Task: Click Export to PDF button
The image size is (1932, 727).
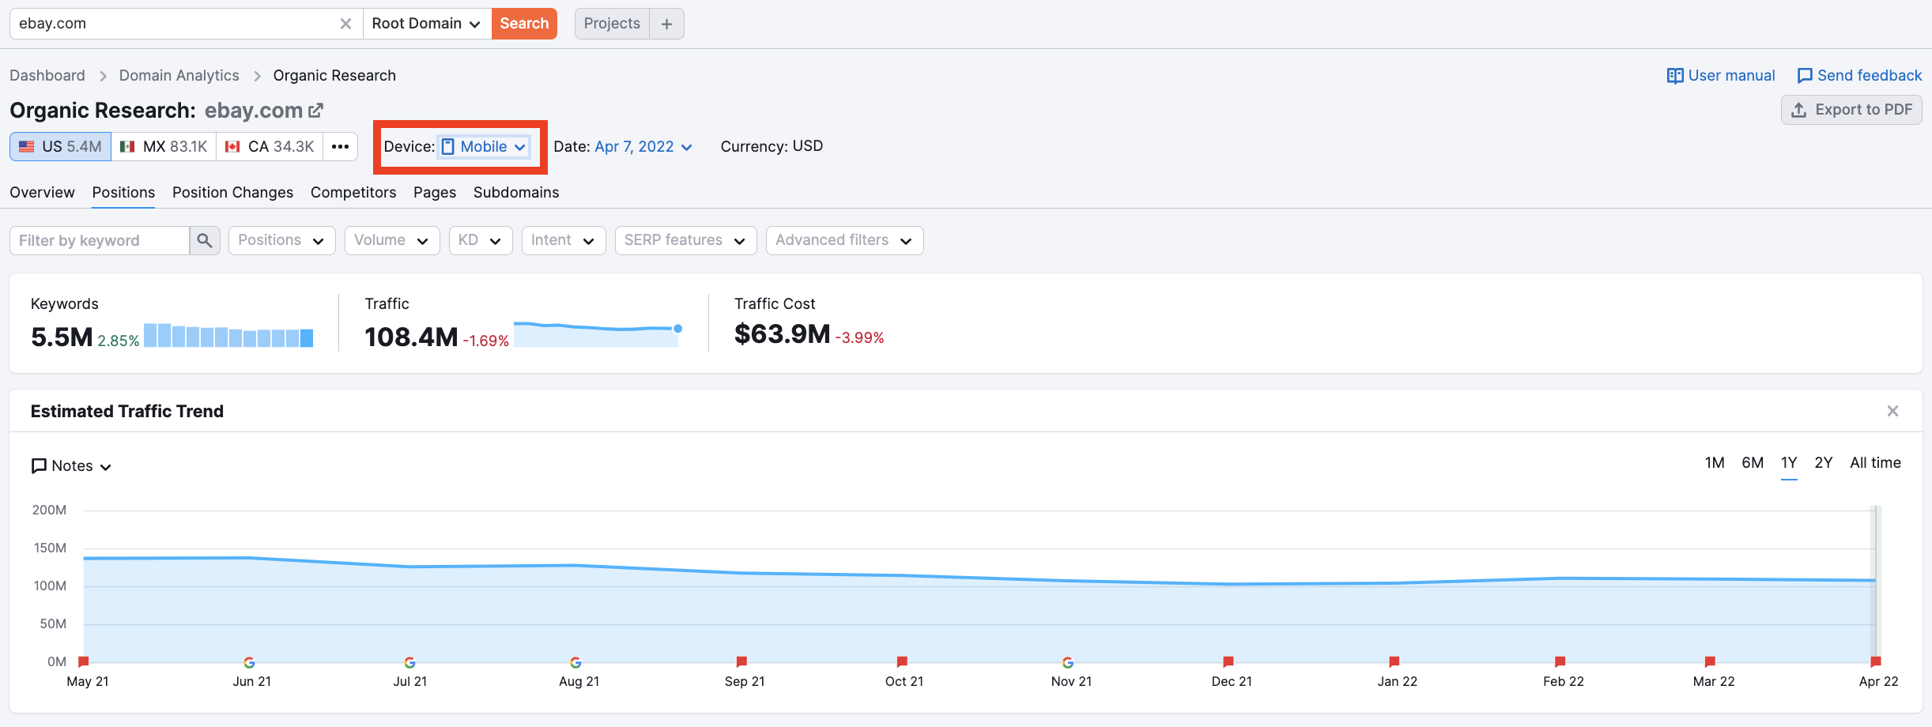Action: (1851, 110)
